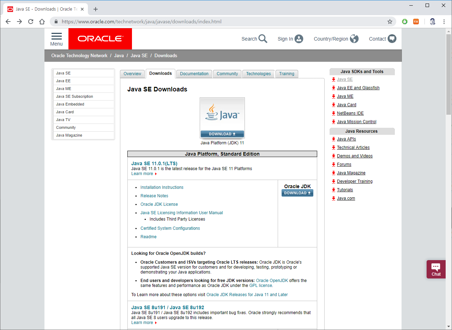Open Oracle JDK Releases for Java 11 and Later
Screen dimensions: 452x330
pos(247,295)
